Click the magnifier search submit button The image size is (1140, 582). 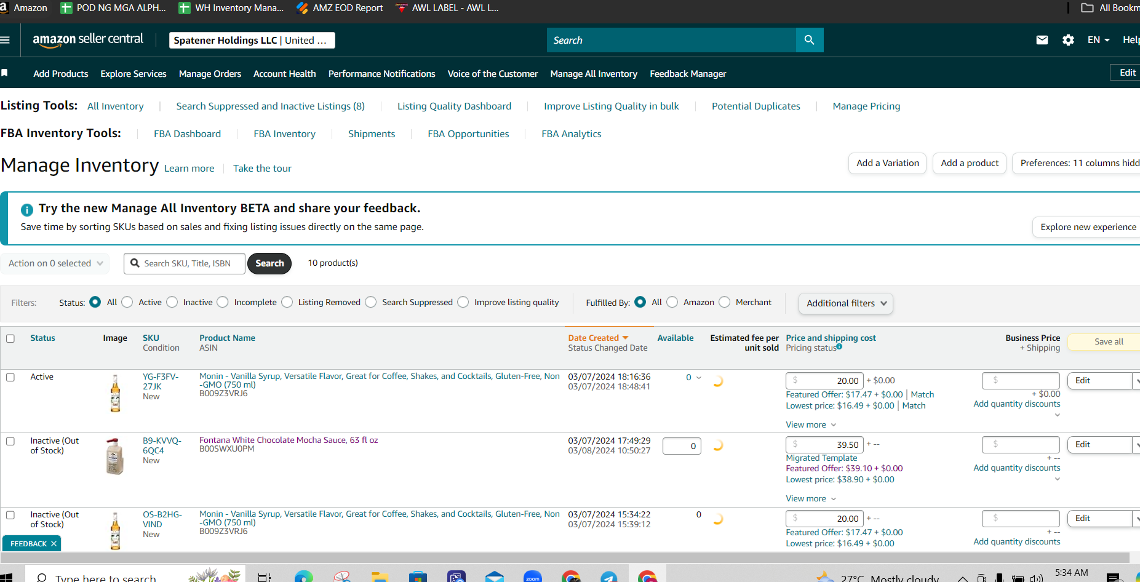click(x=809, y=40)
